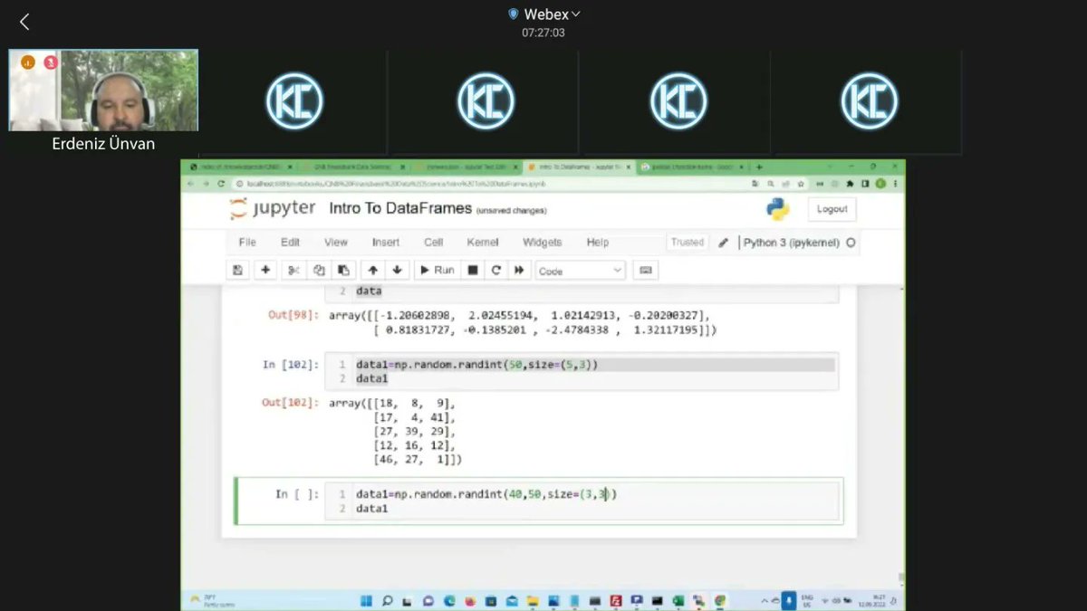Cut selected cells with scissors icon

(x=293, y=270)
